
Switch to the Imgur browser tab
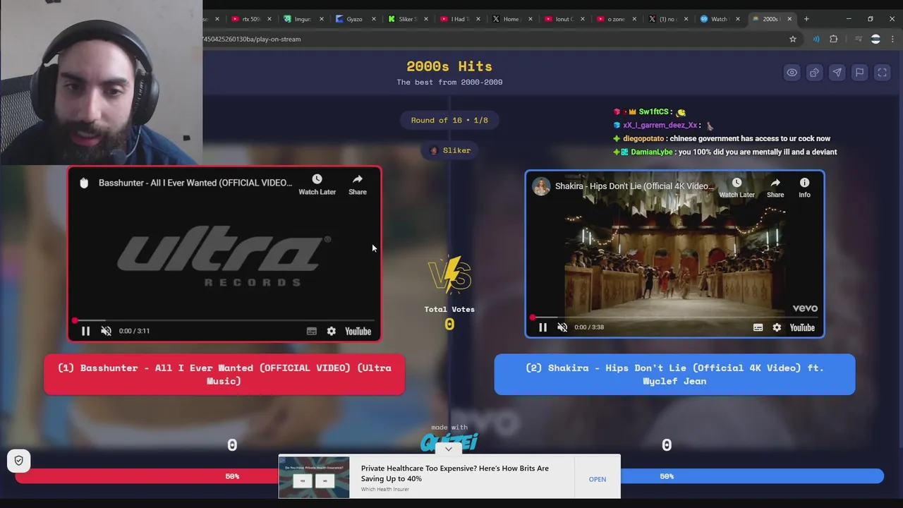coord(303,19)
